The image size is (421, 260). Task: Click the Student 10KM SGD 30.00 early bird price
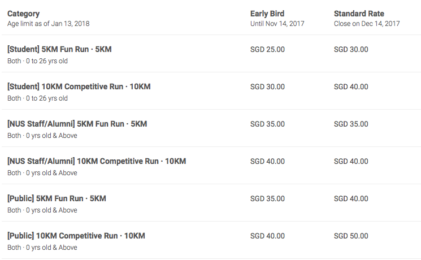[267, 87]
